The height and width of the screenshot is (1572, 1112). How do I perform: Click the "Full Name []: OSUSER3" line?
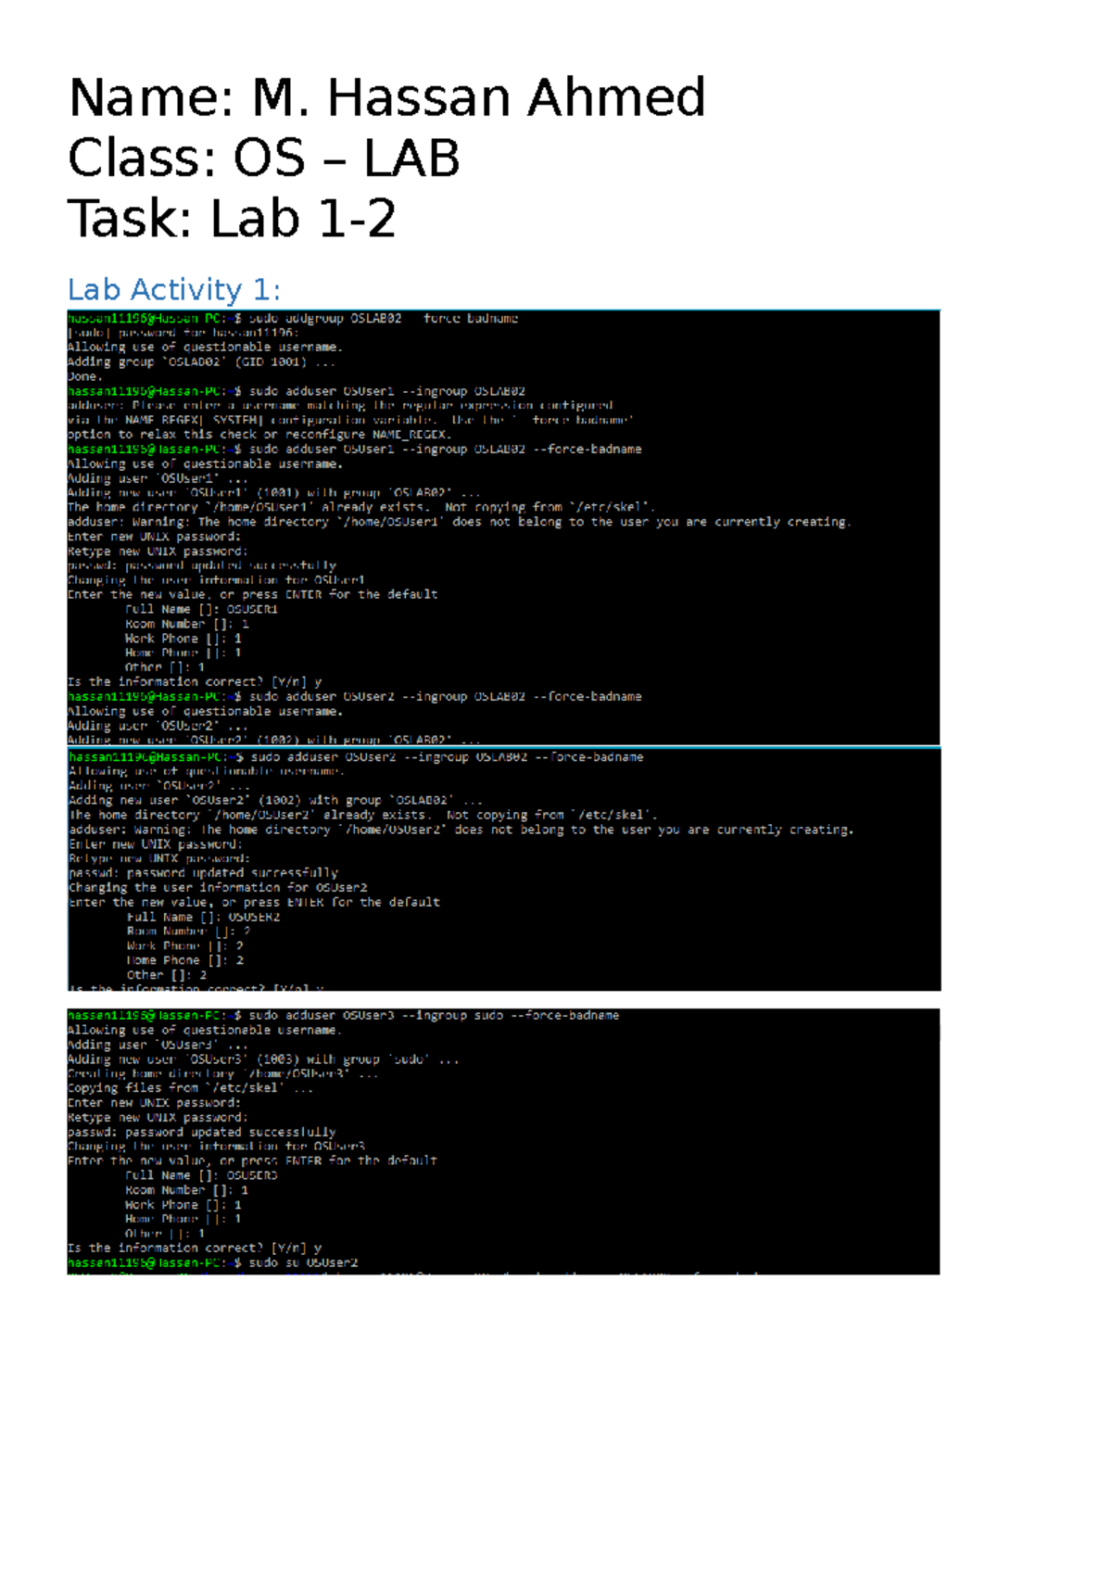coord(201,1175)
